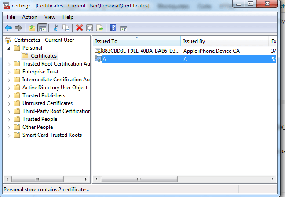Sort by the Issued By column header

tap(224, 41)
